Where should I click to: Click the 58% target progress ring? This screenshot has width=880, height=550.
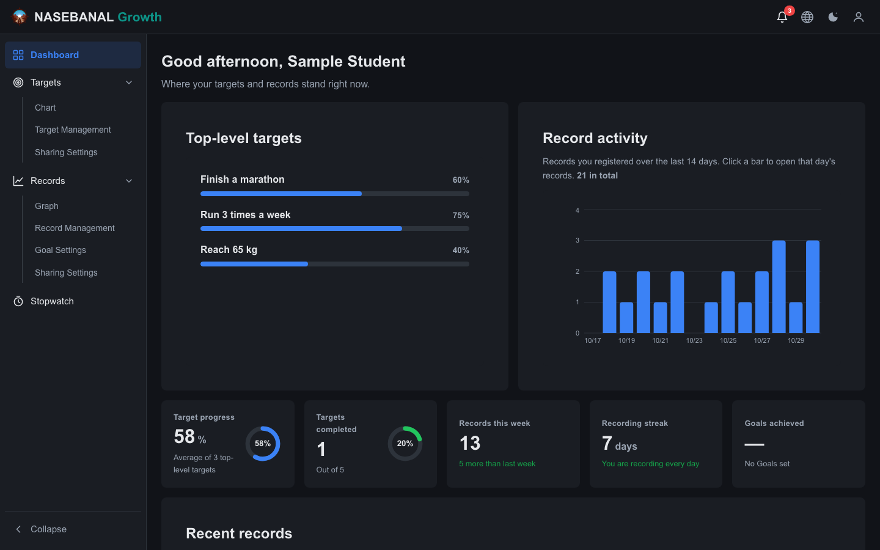263,444
